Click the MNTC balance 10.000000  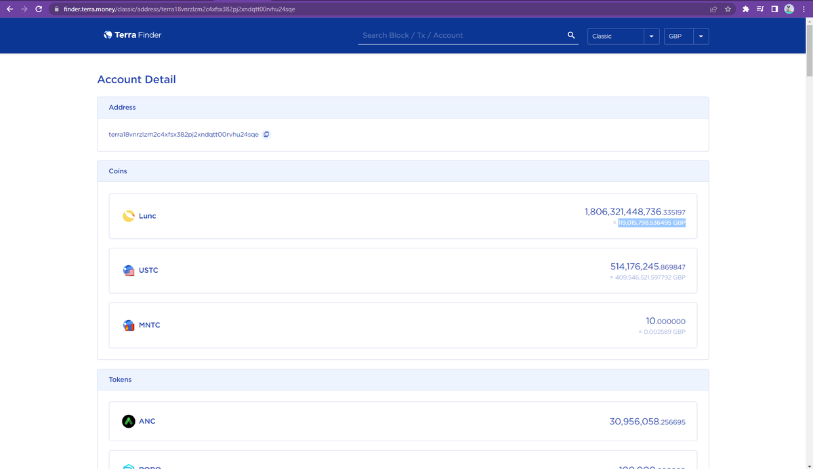coord(666,321)
